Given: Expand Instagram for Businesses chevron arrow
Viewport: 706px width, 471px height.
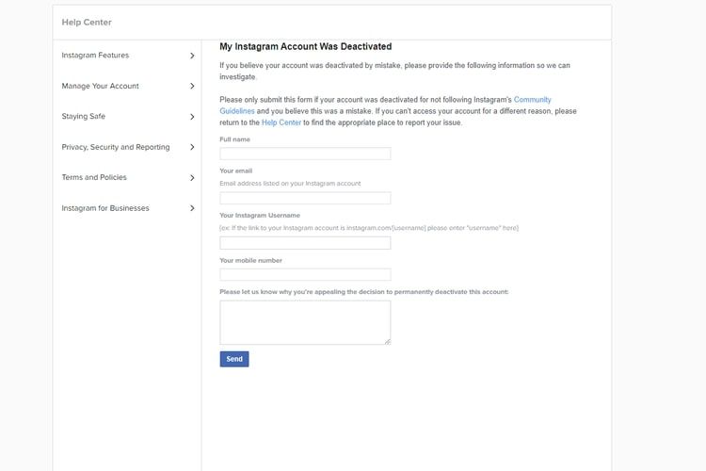Looking at the screenshot, I should click(192, 208).
